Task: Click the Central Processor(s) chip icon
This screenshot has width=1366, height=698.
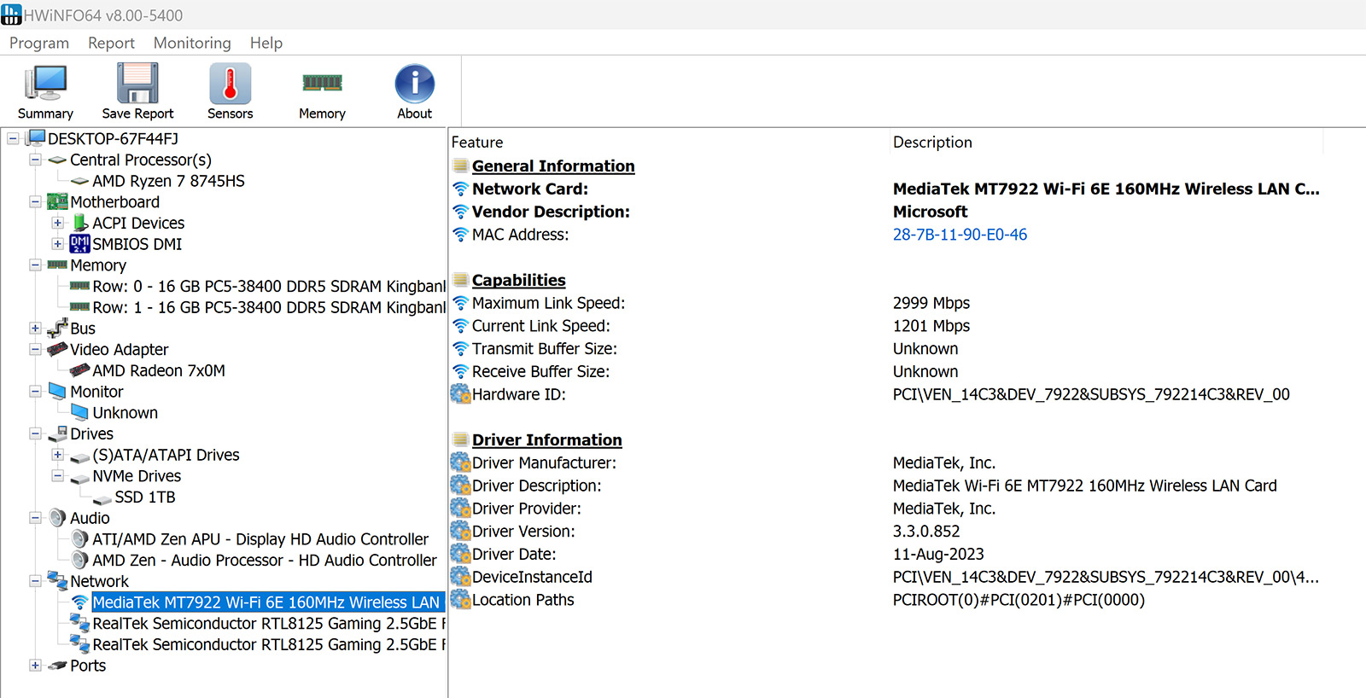Action: 57,160
